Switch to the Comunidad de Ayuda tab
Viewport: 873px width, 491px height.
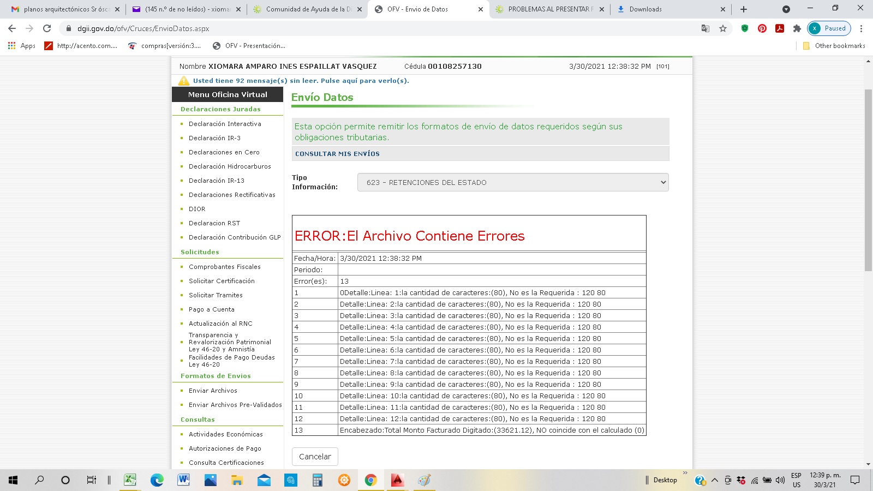pos(308,9)
